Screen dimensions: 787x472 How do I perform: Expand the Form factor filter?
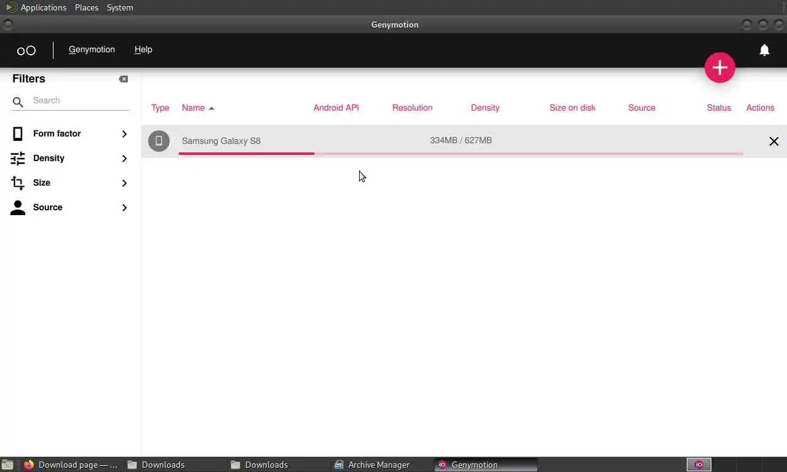(x=124, y=134)
